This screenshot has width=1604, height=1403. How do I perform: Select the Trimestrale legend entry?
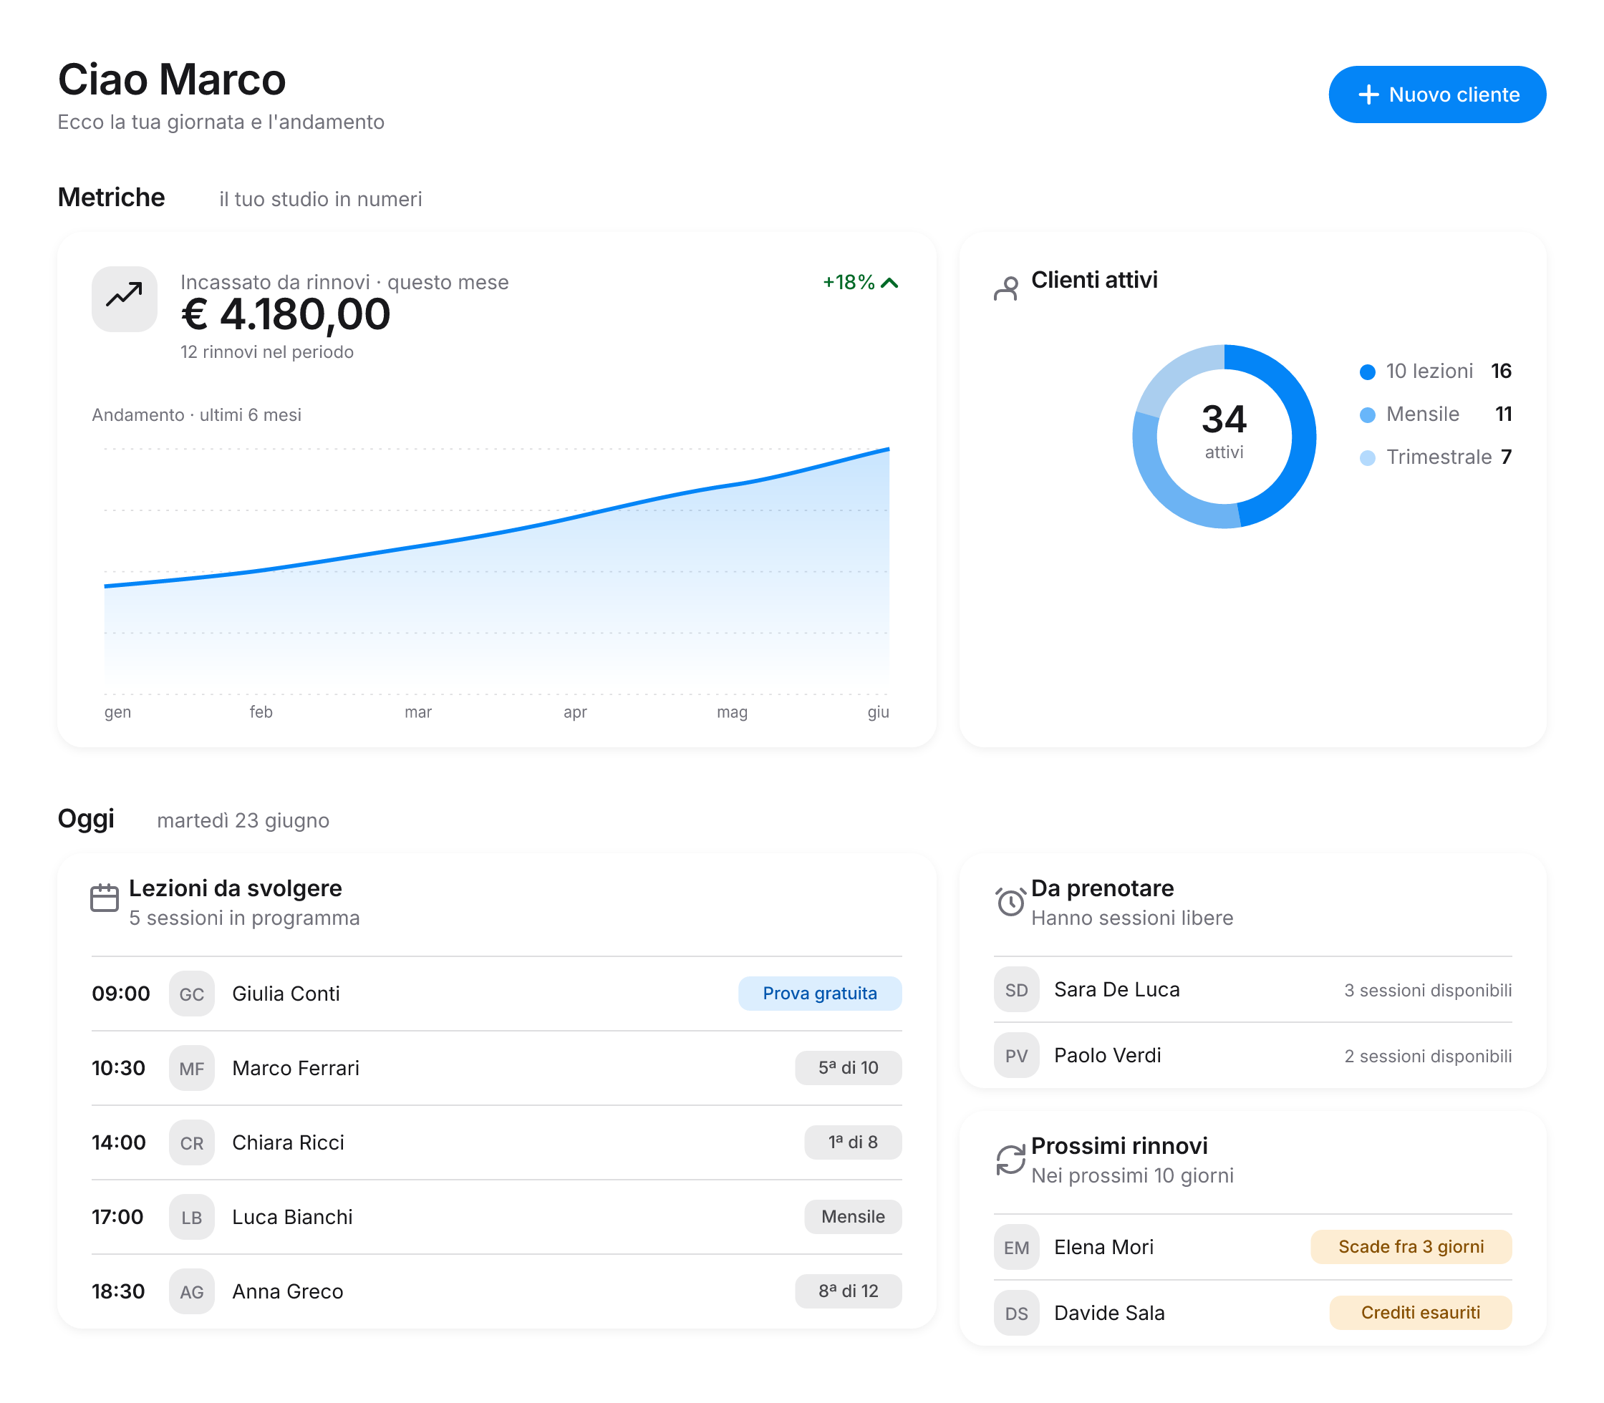1436,457
